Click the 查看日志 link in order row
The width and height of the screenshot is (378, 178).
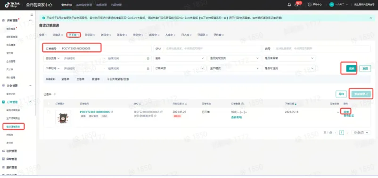349,116
